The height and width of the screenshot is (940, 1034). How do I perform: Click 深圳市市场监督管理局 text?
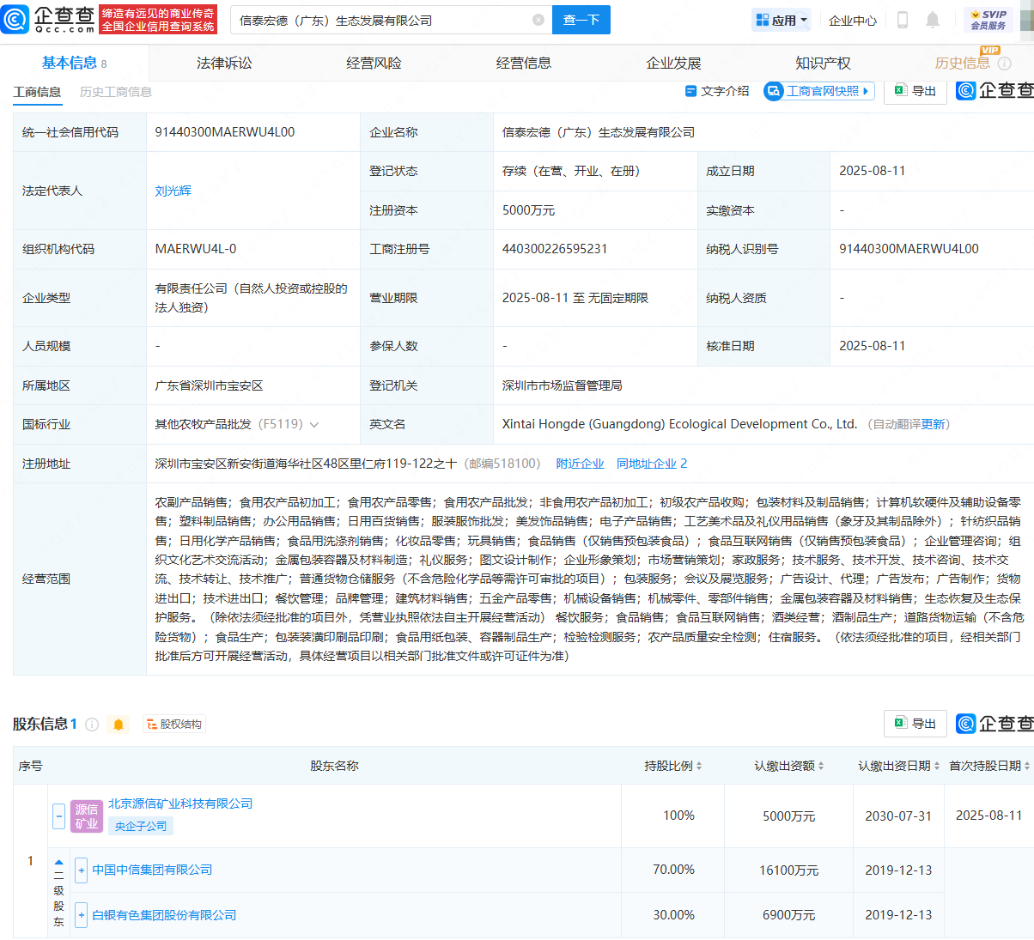(x=563, y=385)
